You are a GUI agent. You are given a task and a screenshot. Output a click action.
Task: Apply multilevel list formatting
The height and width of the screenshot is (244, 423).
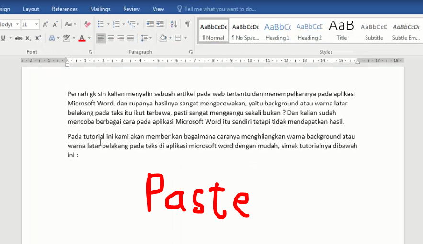point(131,24)
